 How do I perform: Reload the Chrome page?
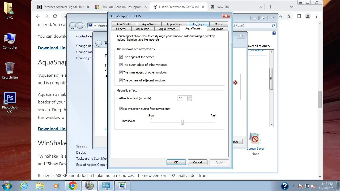55,16
